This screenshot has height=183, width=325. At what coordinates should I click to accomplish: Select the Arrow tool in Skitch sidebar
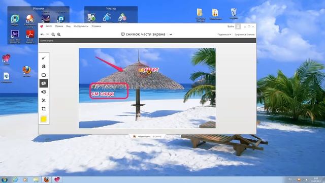(x=44, y=58)
